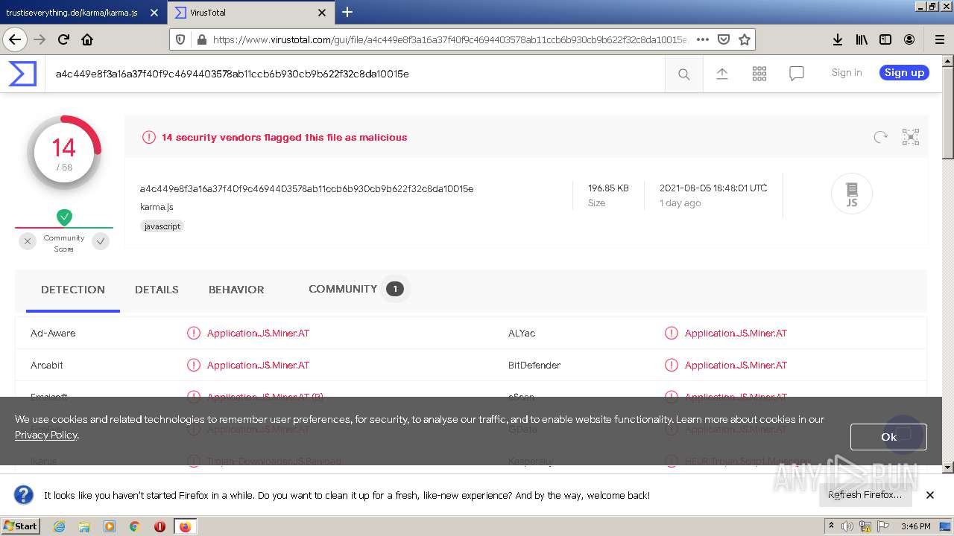
Task: Click tracking protection shield icon
Action: [x=180, y=39]
